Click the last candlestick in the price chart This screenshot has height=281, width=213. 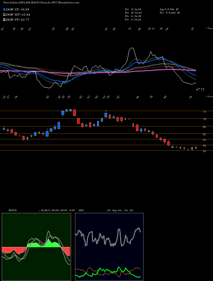point(196,147)
